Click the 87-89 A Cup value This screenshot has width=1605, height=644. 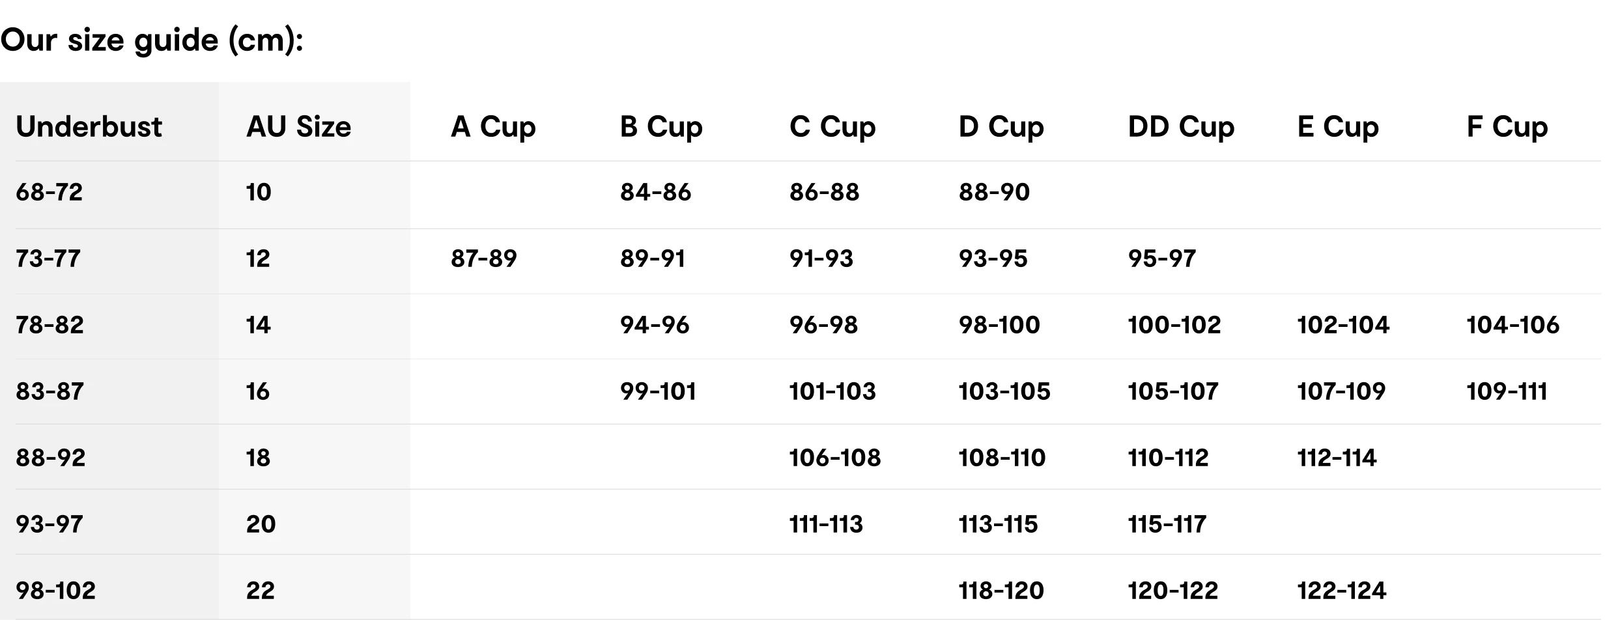[483, 259]
